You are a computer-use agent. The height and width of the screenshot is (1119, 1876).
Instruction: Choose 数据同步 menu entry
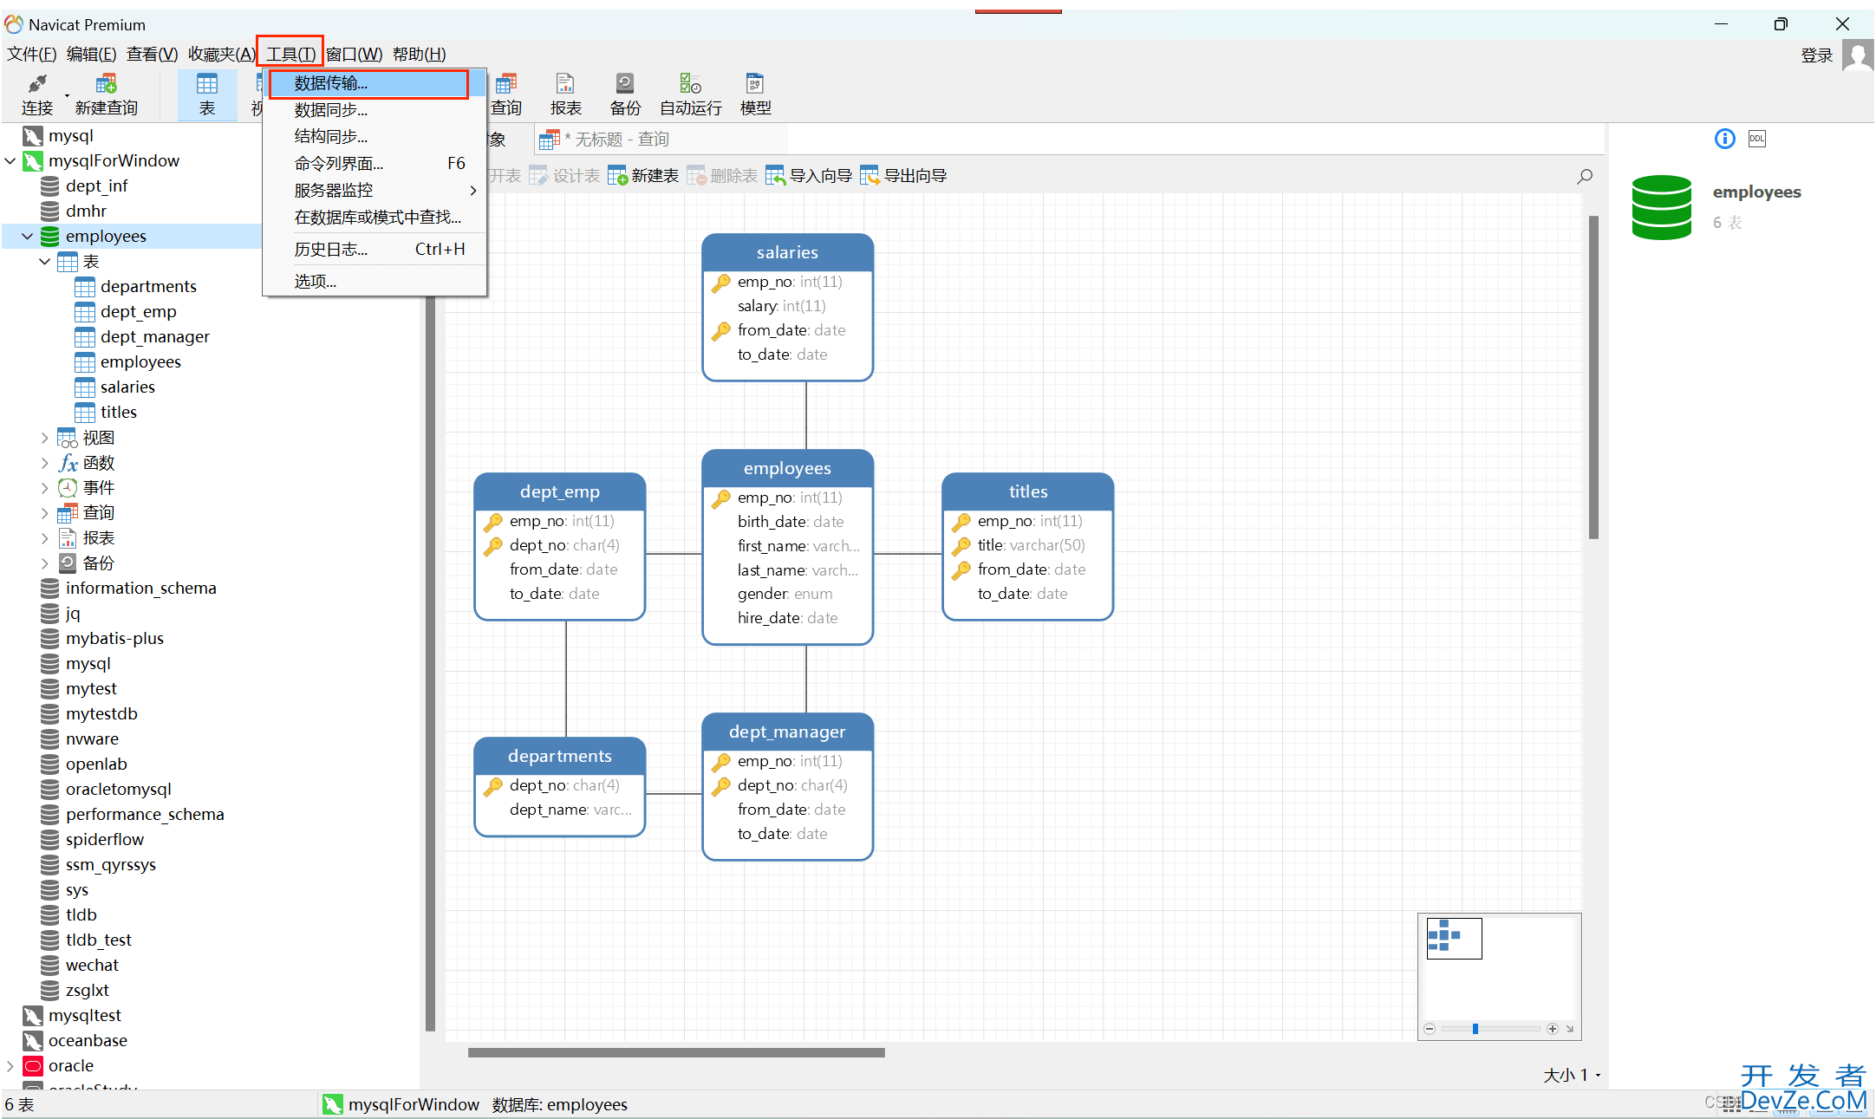375,110
